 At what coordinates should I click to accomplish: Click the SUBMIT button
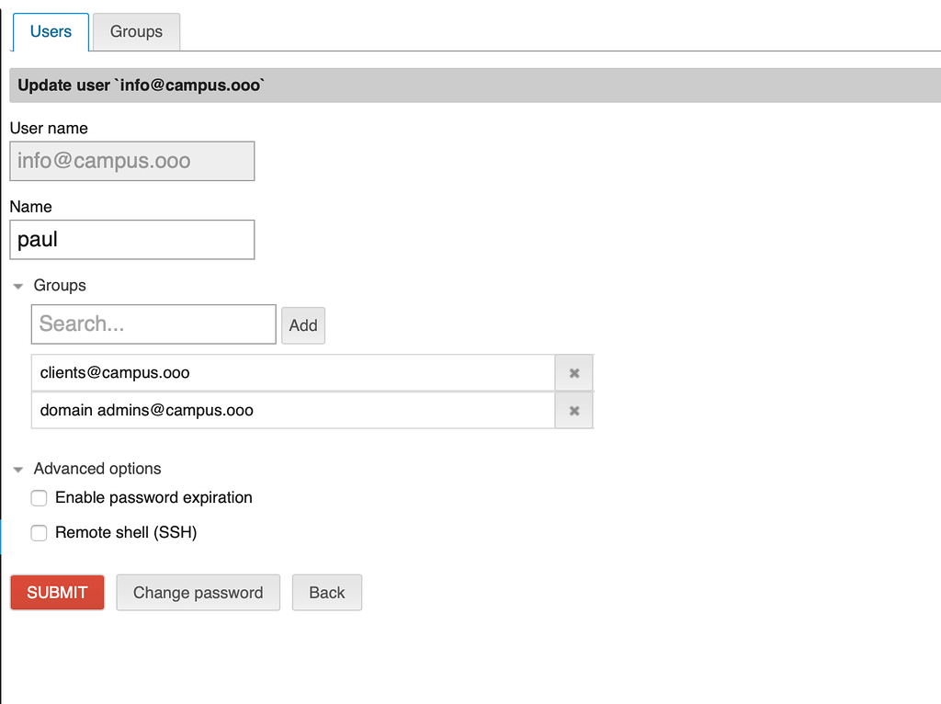tap(57, 593)
